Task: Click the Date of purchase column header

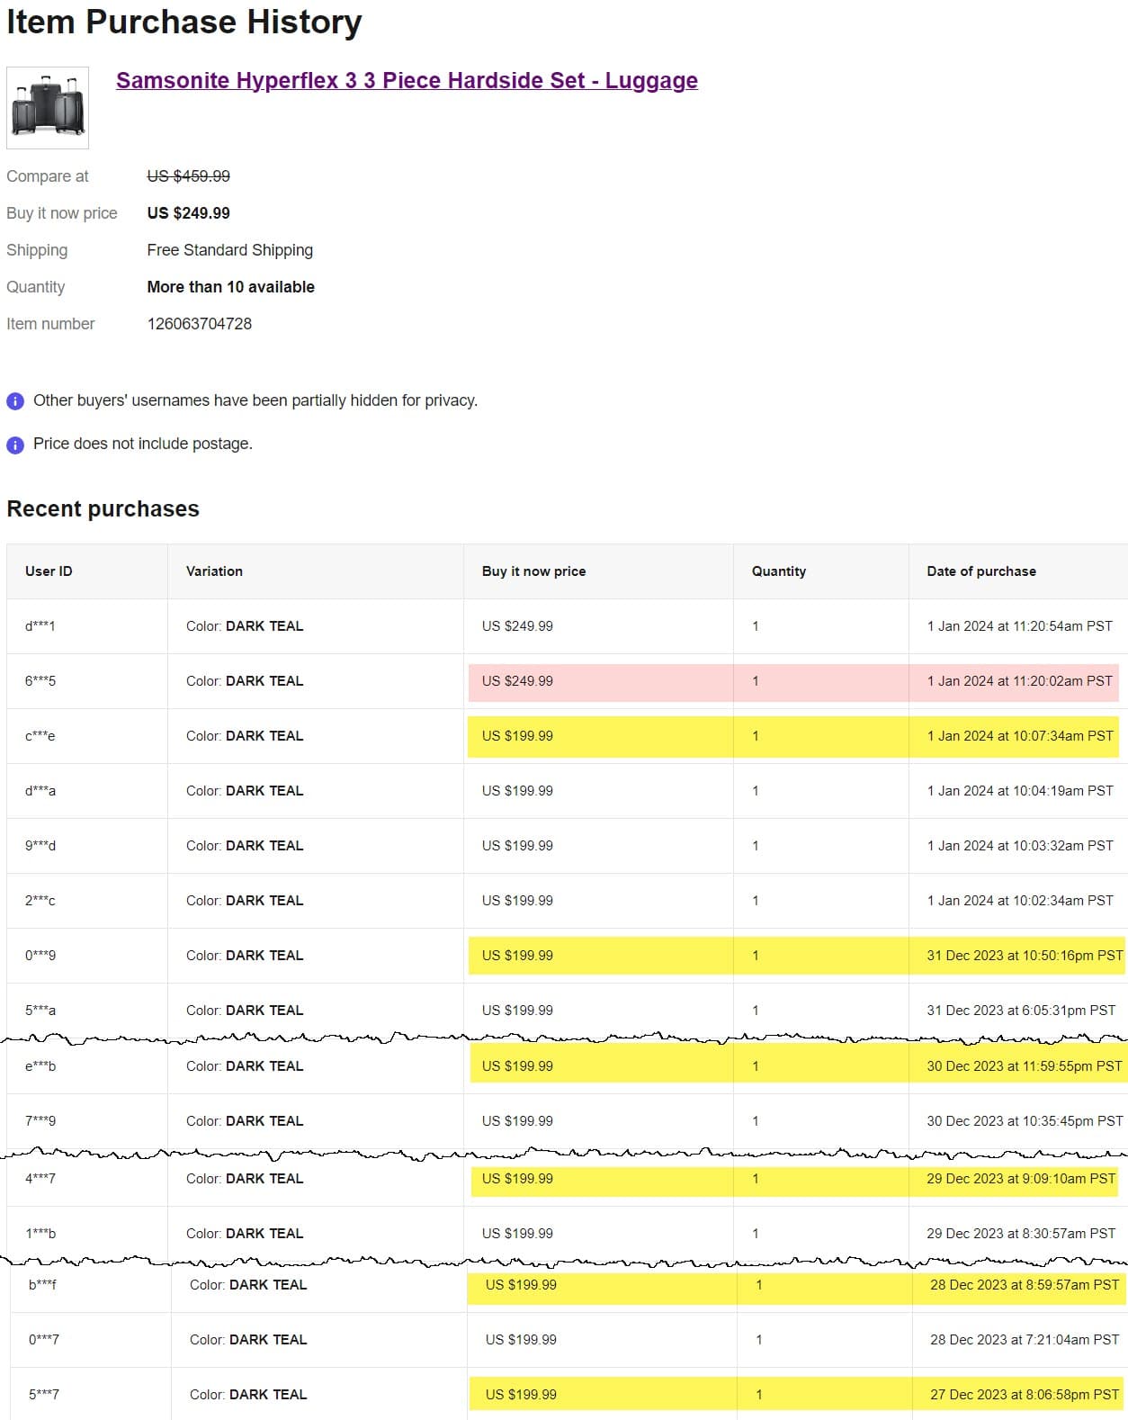Action: (x=980, y=571)
